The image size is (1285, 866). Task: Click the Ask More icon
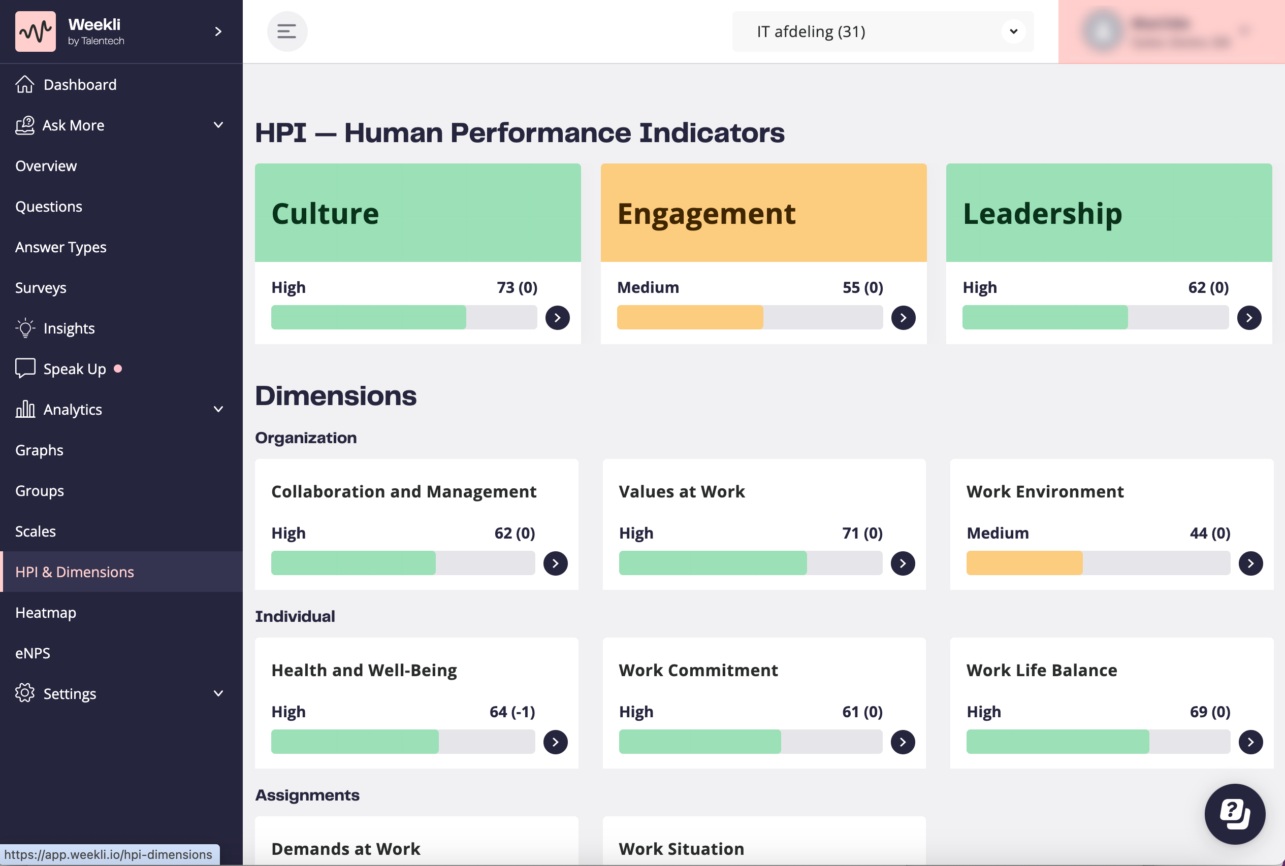[25, 125]
